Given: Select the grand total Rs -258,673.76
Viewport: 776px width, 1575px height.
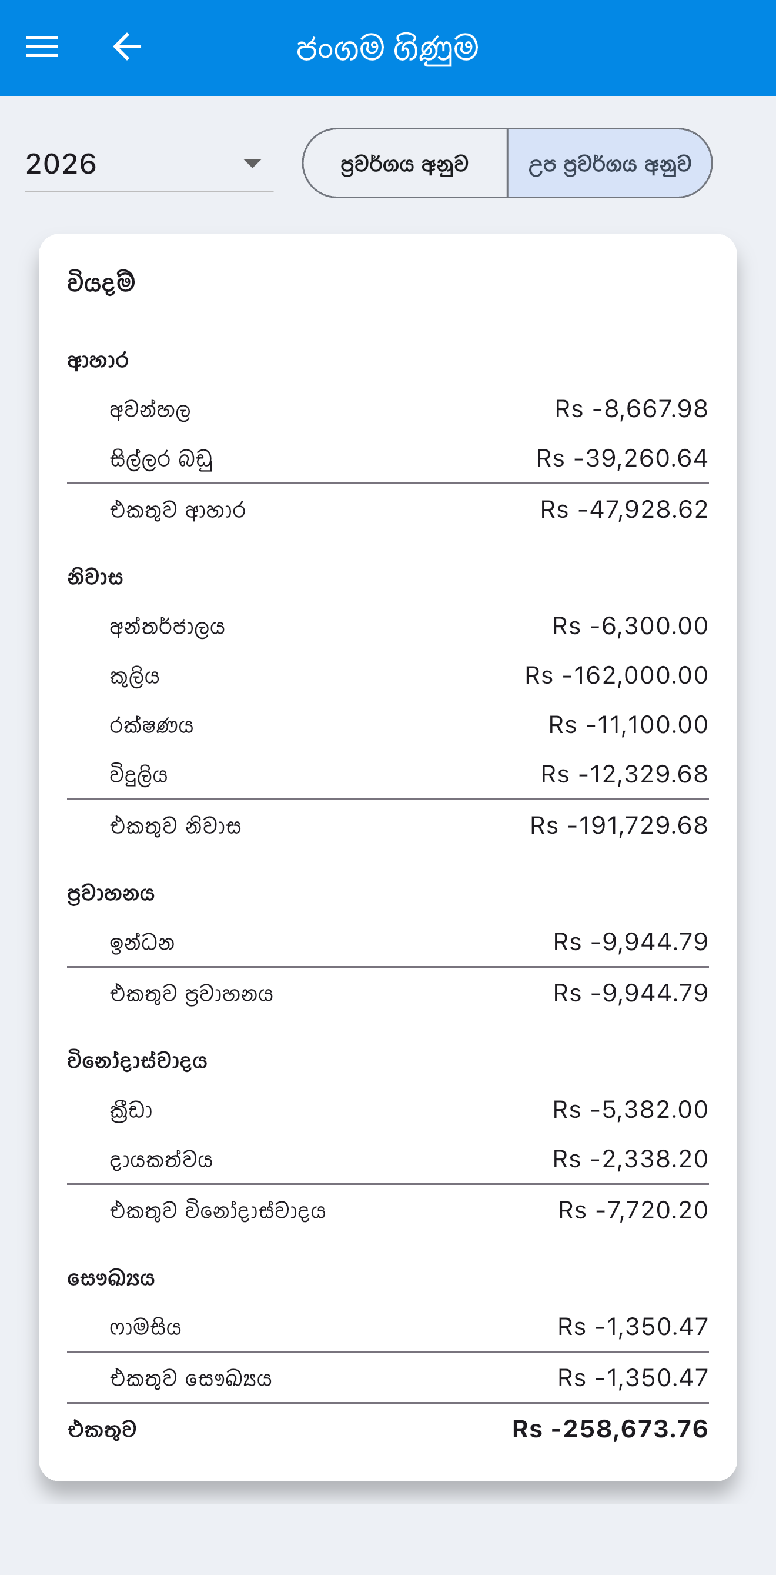Looking at the screenshot, I should pos(610,1430).
